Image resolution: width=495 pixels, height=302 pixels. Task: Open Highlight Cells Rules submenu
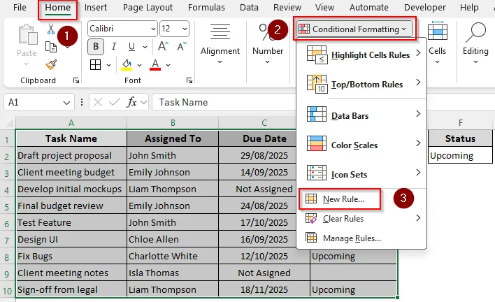[361, 55]
